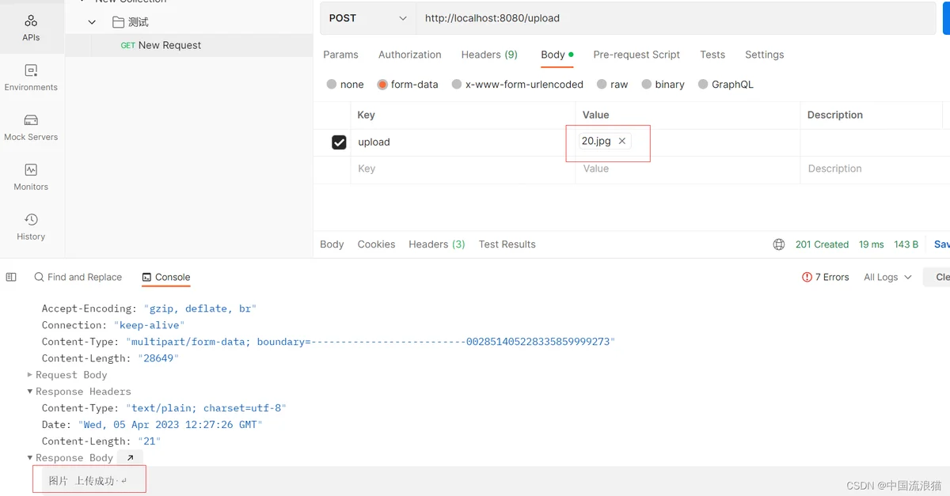The height and width of the screenshot is (496, 950).
Task: Click the Connection keep-alive line
Action: [113, 325]
